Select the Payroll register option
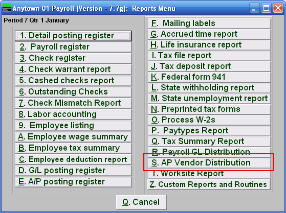286x213 pixels. 73,47
